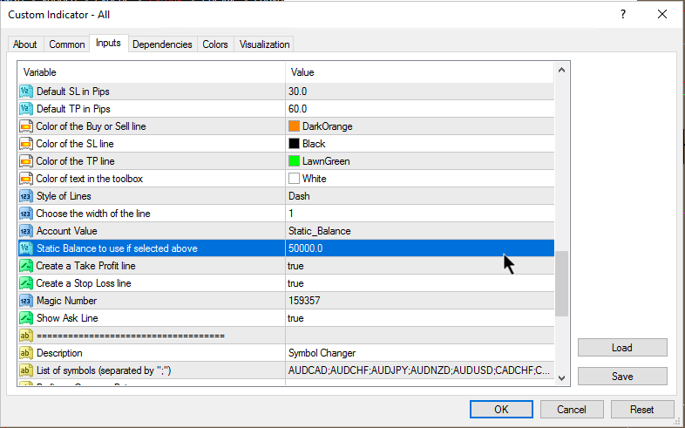Edit the 60.0 Default TP value
685x428 pixels.
point(419,109)
